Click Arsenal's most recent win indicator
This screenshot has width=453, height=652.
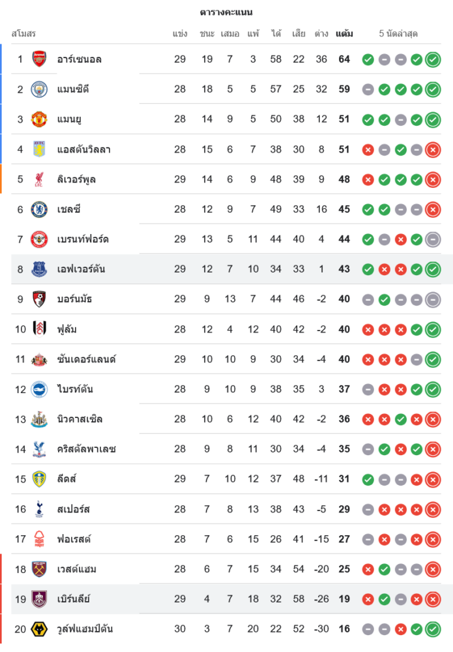[433, 60]
